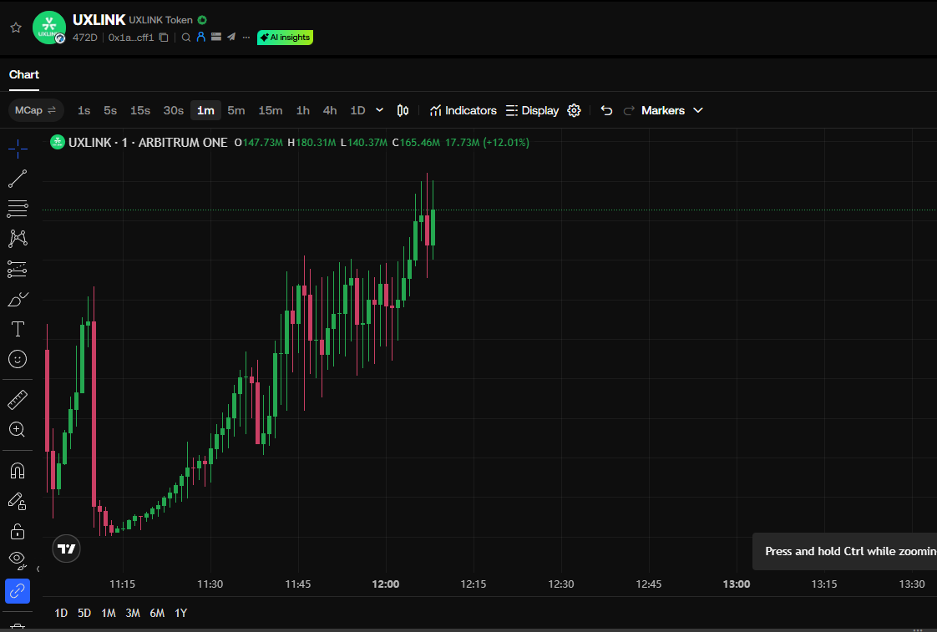Viewport: 937px width, 632px height.
Task: Select the trend line drawing tool
Action: (18, 179)
